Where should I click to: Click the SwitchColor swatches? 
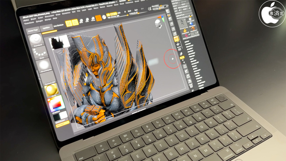click(x=61, y=117)
